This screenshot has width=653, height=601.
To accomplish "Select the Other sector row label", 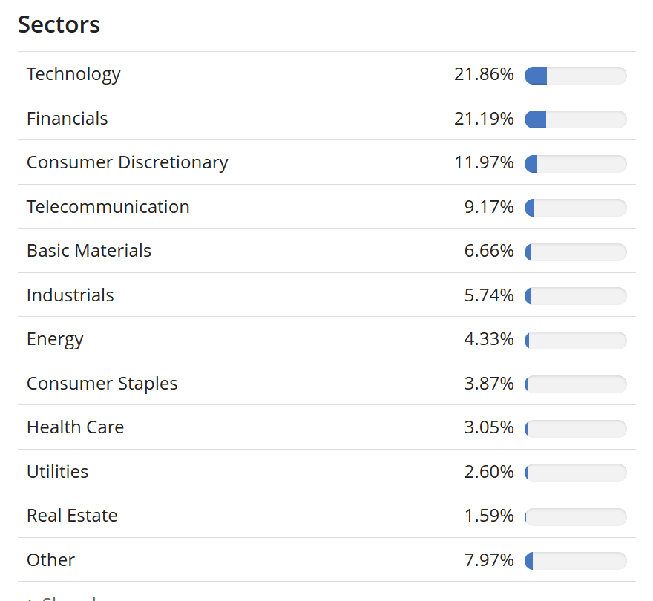I will tap(50, 560).
